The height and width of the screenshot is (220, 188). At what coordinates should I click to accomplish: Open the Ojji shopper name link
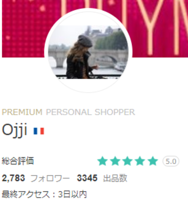(x=14, y=130)
